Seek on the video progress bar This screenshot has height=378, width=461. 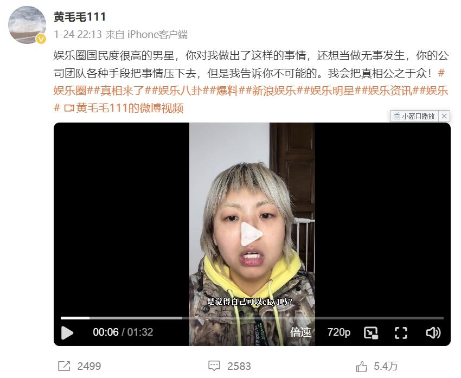click(x=252, y=318)
